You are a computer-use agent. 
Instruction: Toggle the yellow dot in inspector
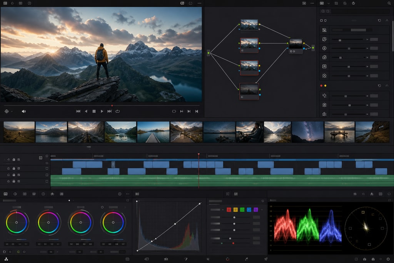[325, 86]
